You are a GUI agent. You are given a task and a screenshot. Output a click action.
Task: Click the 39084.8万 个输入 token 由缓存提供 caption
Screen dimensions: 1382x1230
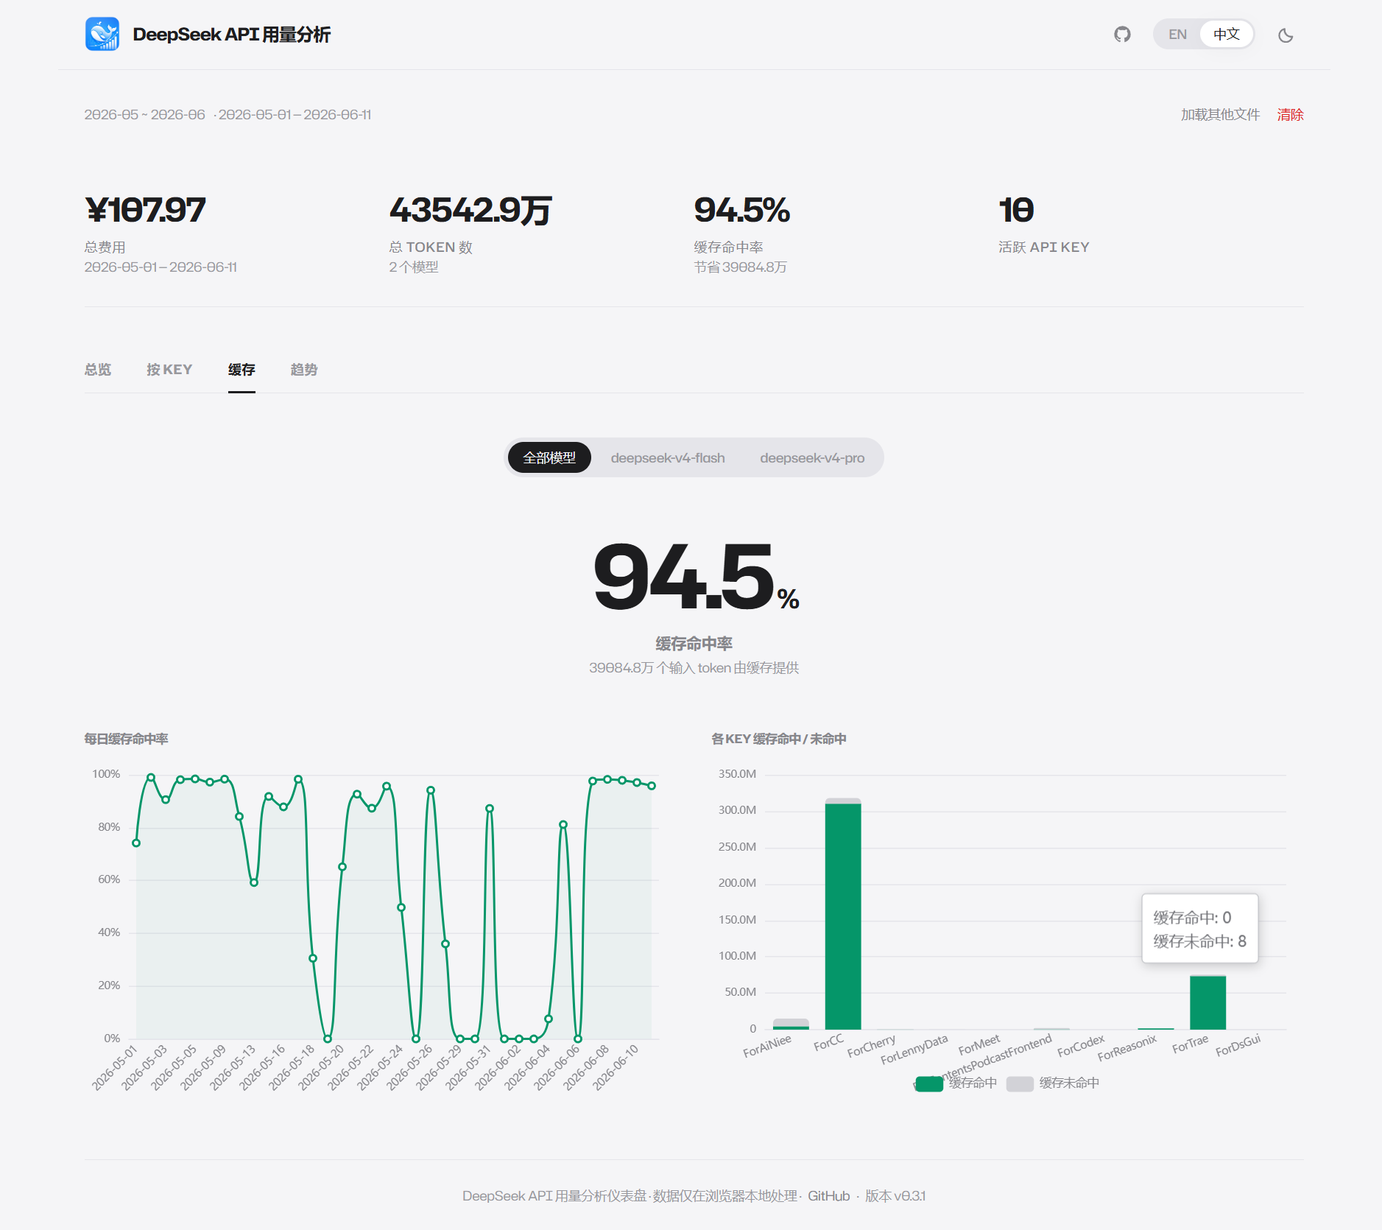694,668
